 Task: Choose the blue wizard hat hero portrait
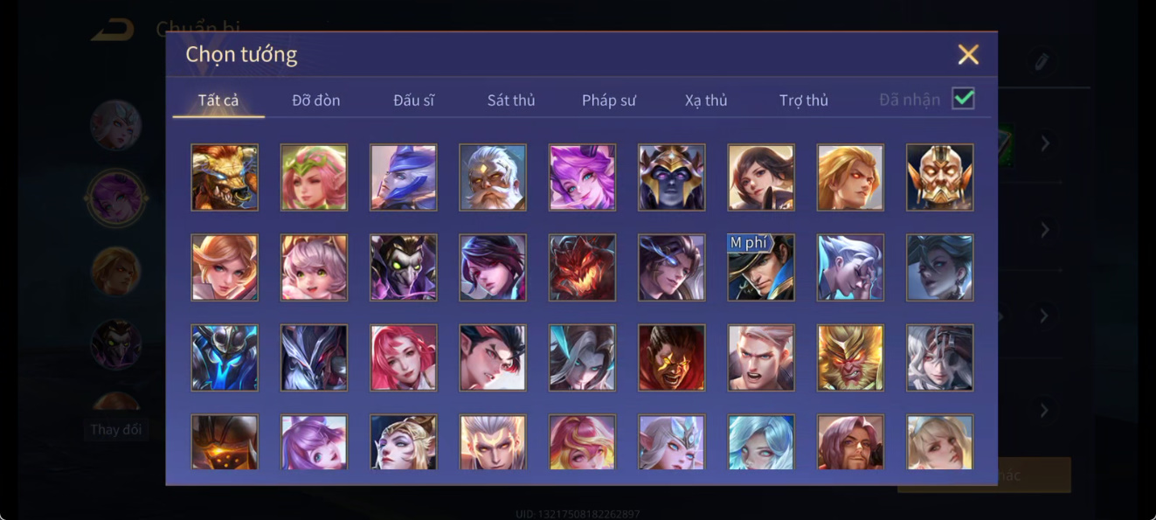(403, 177)
